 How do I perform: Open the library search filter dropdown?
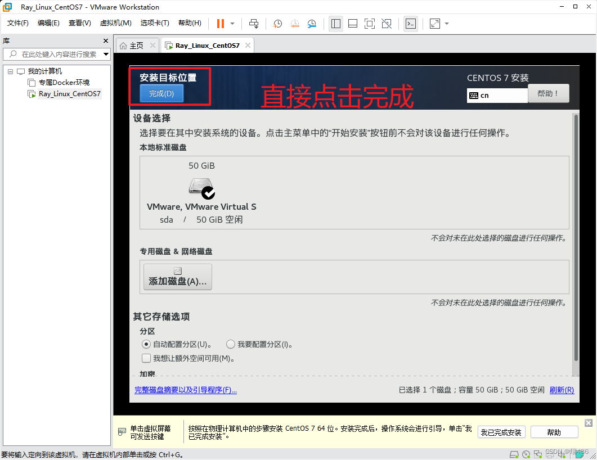coord(106,55)
